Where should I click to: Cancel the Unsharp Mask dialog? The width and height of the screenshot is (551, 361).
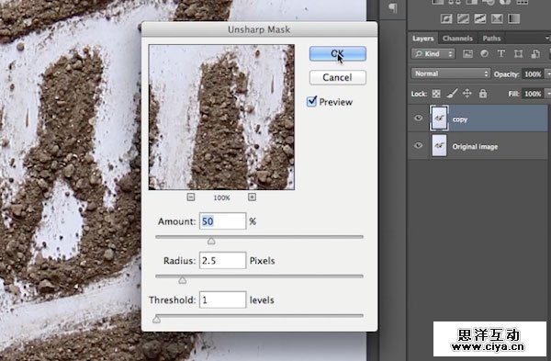[x=338, y=77]
